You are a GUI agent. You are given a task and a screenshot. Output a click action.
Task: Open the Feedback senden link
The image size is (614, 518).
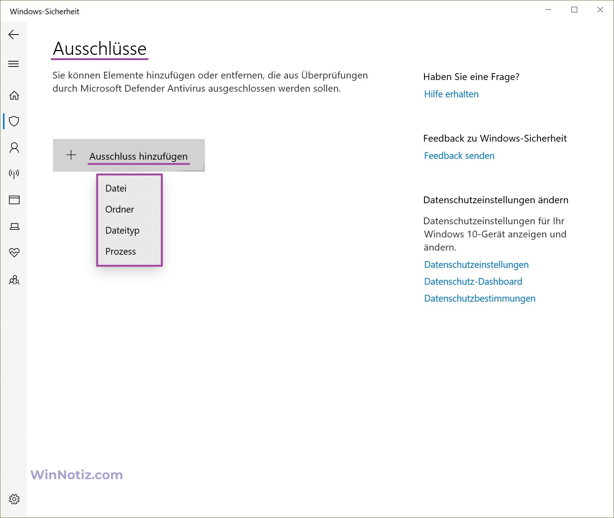(459, 156)
